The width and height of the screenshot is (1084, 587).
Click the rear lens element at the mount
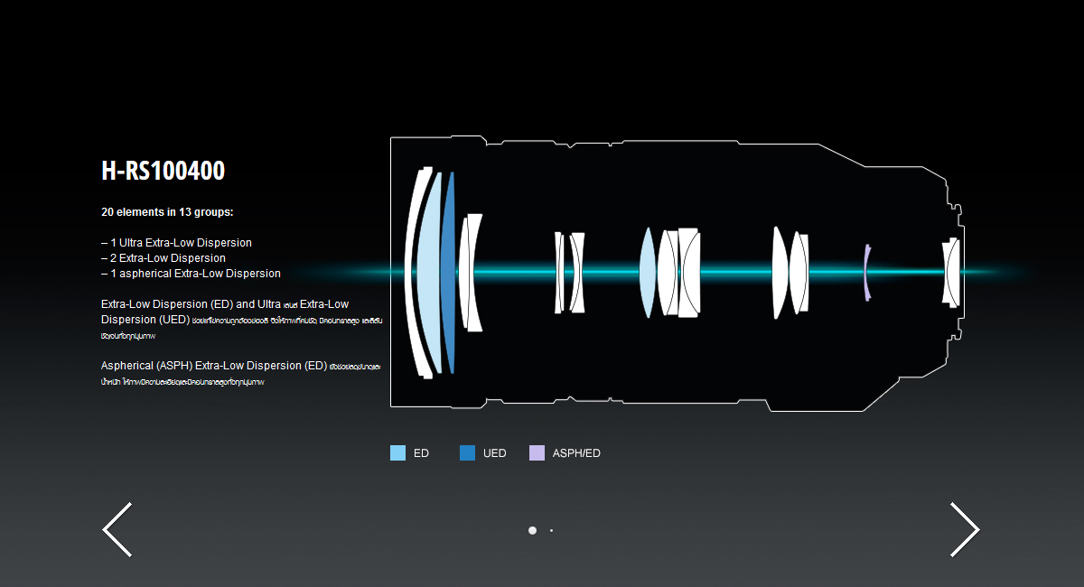(949, 271)
